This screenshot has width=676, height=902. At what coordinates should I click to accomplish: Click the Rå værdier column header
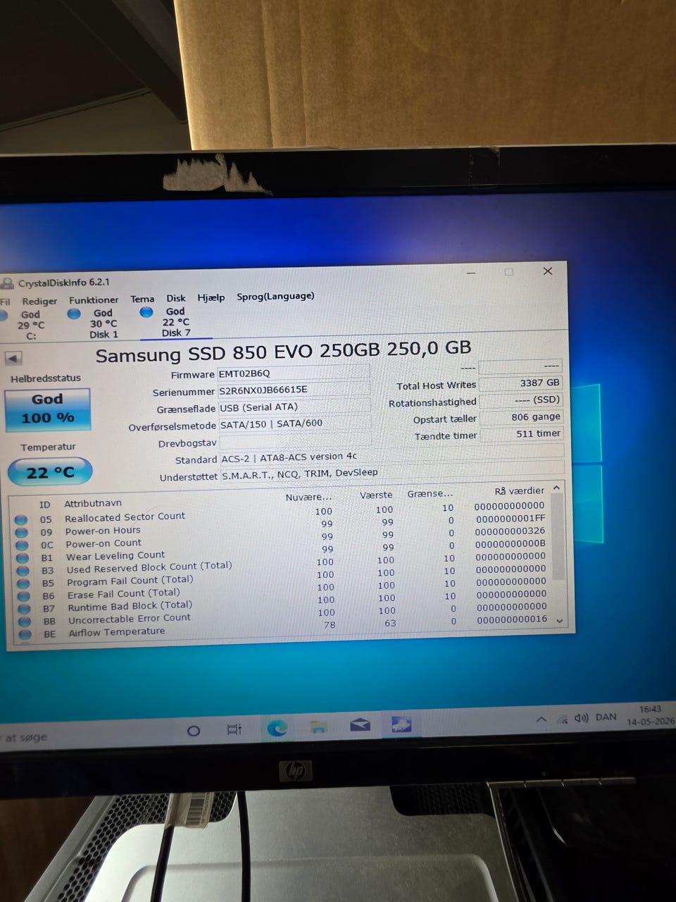[520, 491]
